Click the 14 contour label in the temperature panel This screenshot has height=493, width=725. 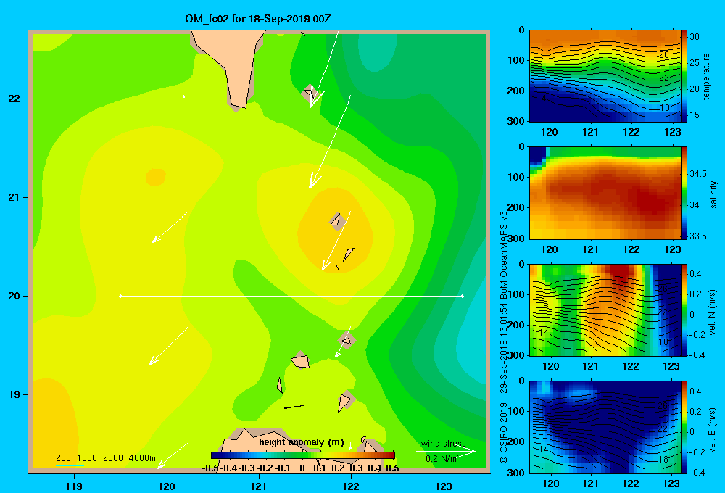tap(542, 99)
